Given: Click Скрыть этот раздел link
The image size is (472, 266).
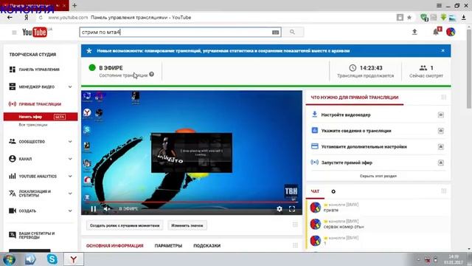Looking at the screenshot, I should click(x=378, y=176).
